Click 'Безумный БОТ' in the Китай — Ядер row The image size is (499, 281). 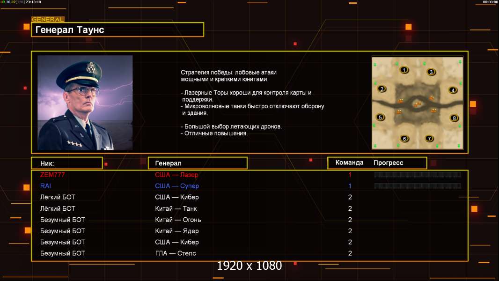point(62,231)
